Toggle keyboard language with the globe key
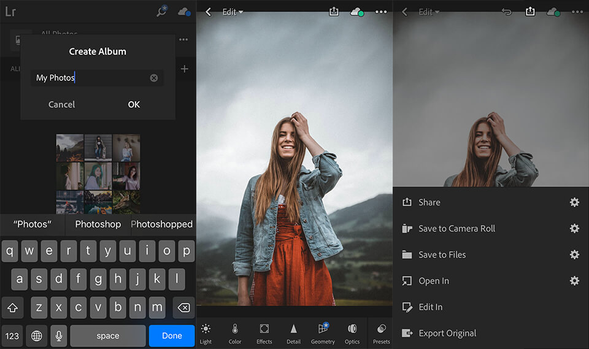The image size is (589, 349). (x=36, y=336)
